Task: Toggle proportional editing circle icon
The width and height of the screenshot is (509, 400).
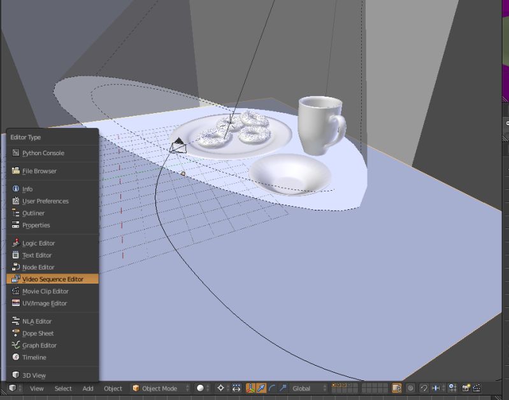Action: [410, 388]
